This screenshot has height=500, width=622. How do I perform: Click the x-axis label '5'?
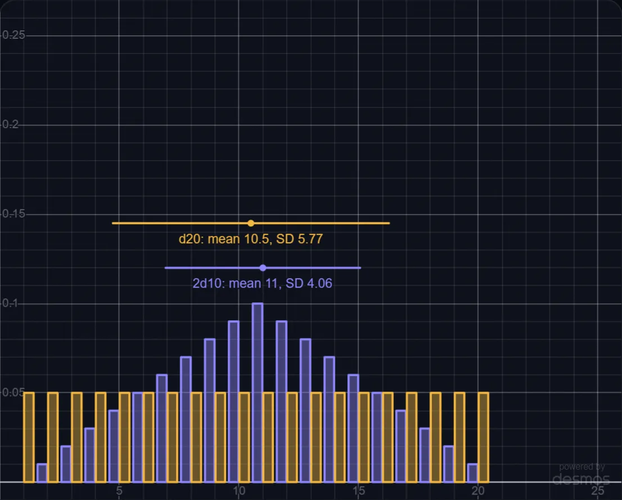tap(119, 491)
